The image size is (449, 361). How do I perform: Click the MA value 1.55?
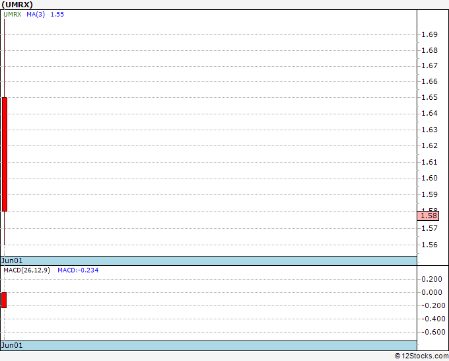(57, 15)
